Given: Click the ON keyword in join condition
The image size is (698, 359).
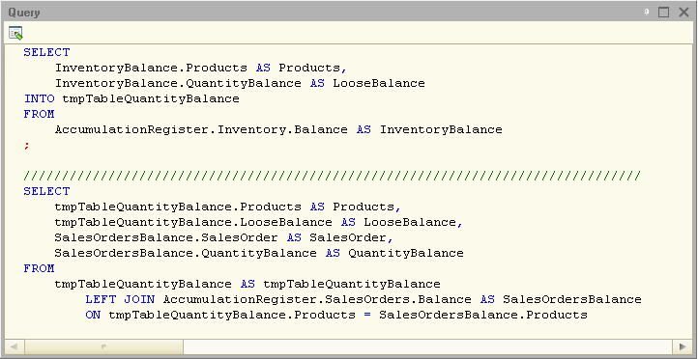Looking at the screenshot, I should point(93,315).
